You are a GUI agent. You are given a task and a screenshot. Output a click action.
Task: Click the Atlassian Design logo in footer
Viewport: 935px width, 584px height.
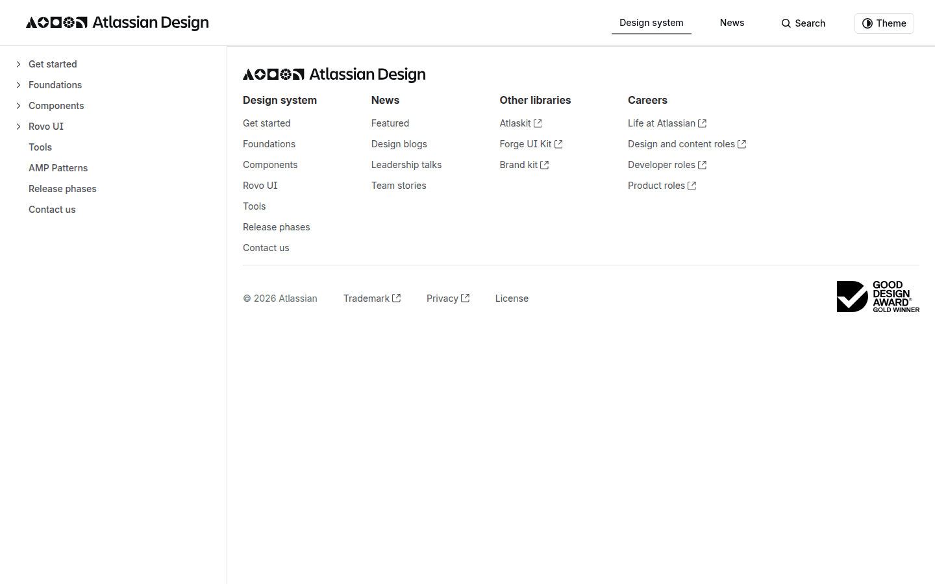point(334,75)
